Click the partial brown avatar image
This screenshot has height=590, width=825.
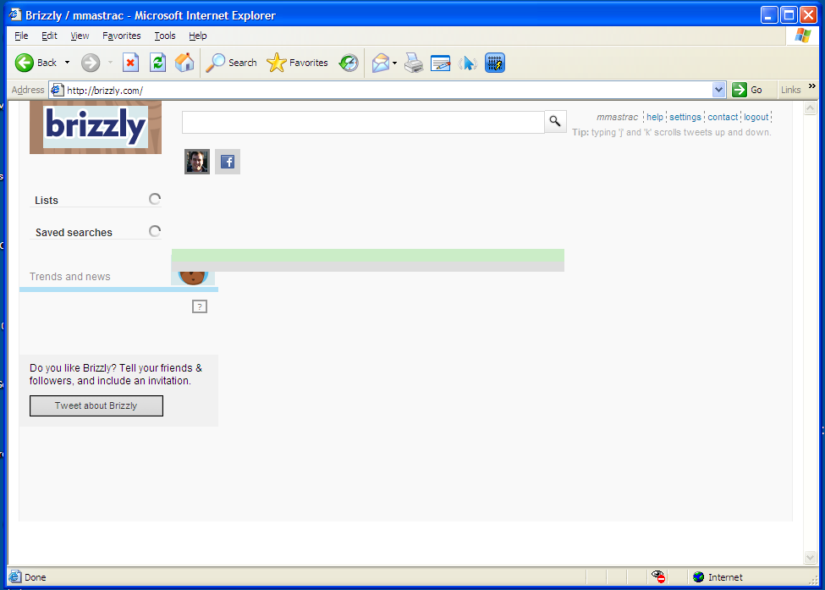(193, 278)
